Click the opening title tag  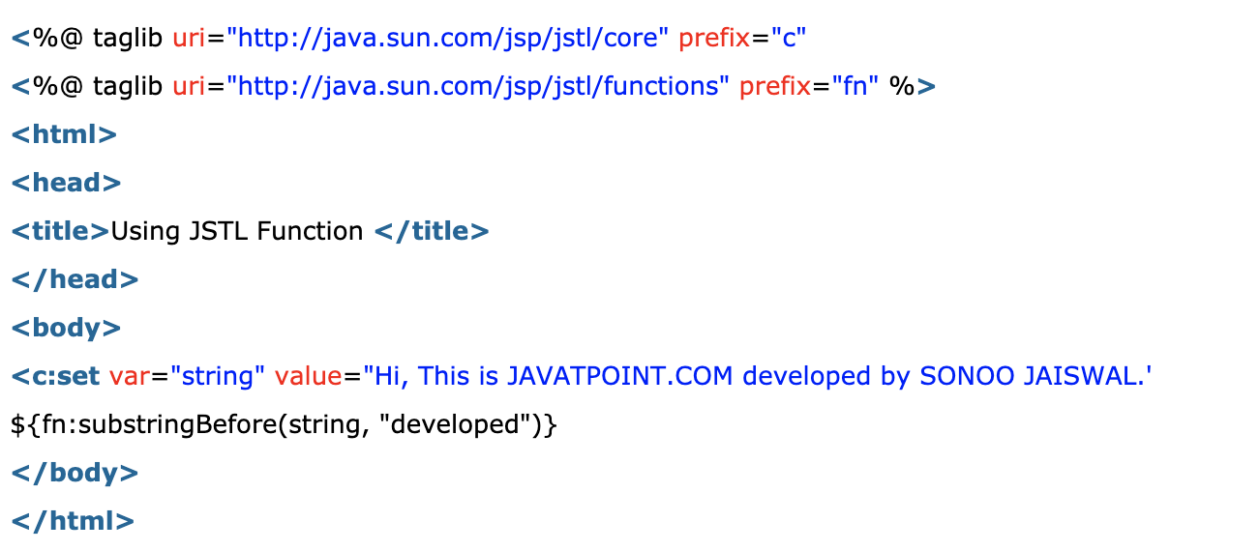click(61, 231)
